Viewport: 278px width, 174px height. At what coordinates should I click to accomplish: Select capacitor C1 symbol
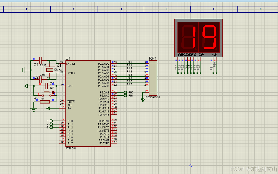pos(40,61)
